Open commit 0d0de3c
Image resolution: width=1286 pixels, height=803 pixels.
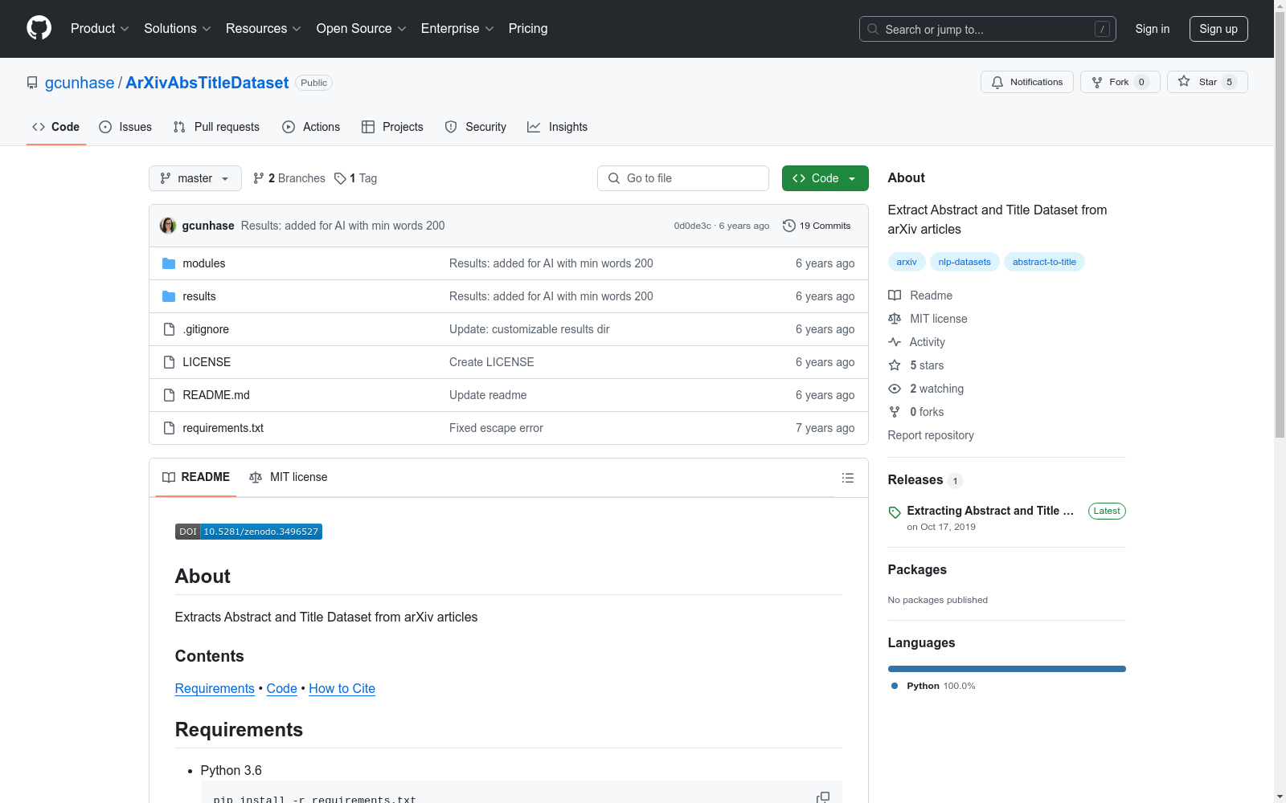click(692, 226)
